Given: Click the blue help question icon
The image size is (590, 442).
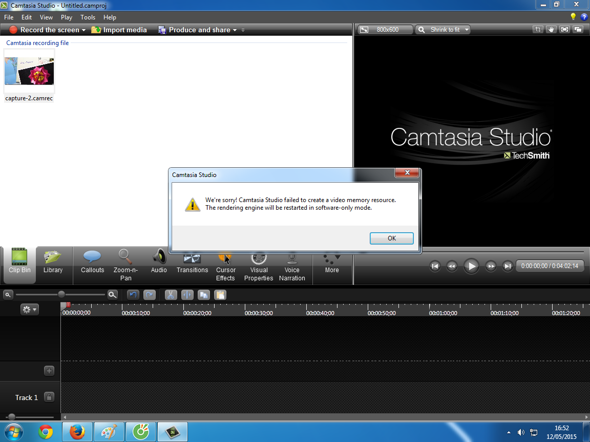Looking at the screenshot, I should [x=584, y=16].
